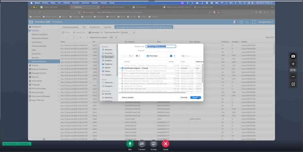Click the Reproducir play button

(x=79, y=32)
